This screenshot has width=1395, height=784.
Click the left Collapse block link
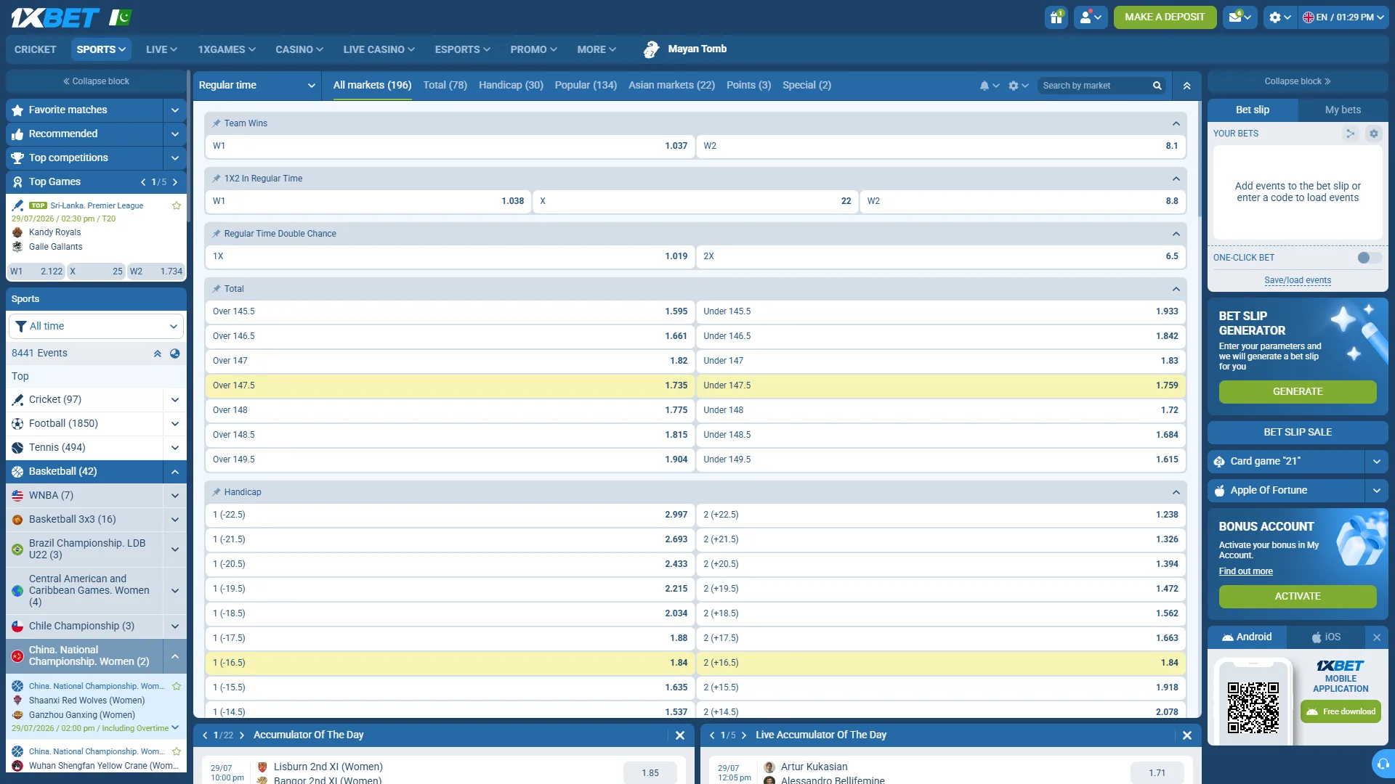pyautogui.click(x=96, y=81)
